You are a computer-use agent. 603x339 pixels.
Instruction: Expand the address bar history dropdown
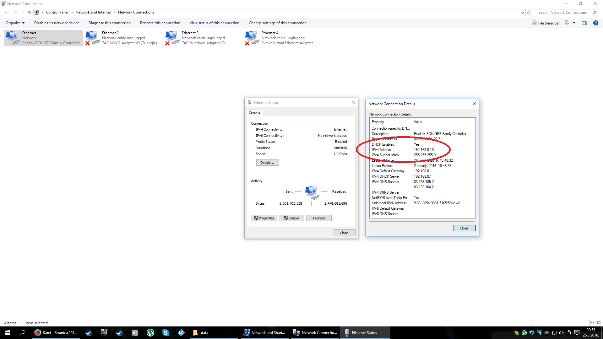pyautogui.click(x=522, y=13)
